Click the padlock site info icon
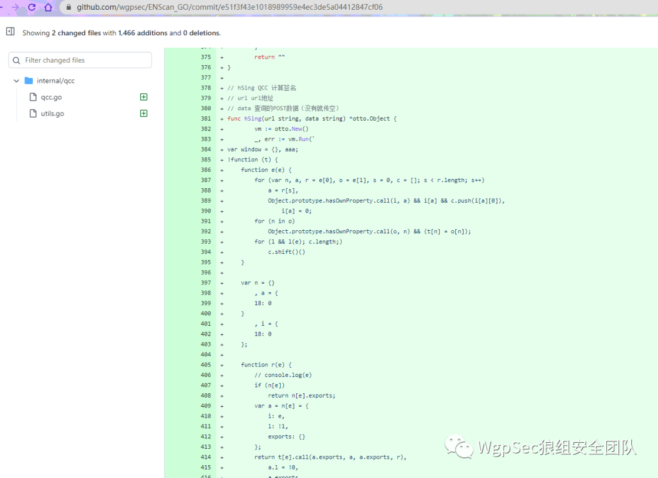The width and height of the screenshot is (658, 478). pos(68,7)
